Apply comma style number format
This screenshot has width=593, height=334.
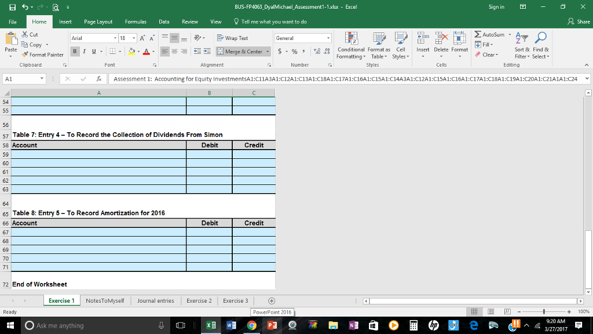pyautogui.click(x=303, y=51)
